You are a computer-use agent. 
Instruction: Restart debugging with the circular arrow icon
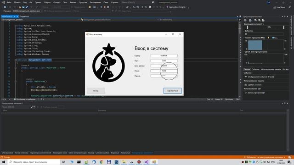coord(108,7)
